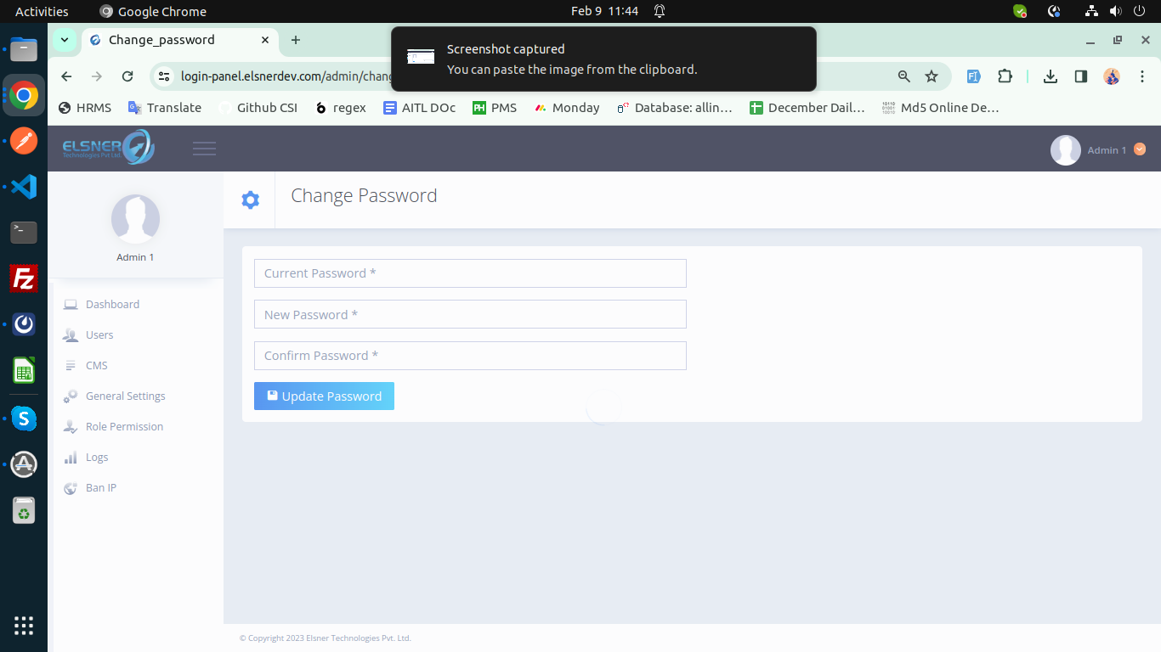Collapse the sidebar using the hamburger toggle
Image resolution: width=1161 pixels, height=652 pixels.
(x=204, y=148)
